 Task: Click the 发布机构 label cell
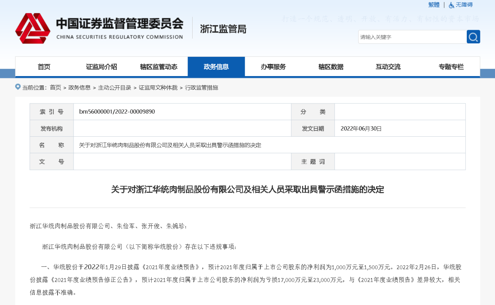tap(52, 129)
